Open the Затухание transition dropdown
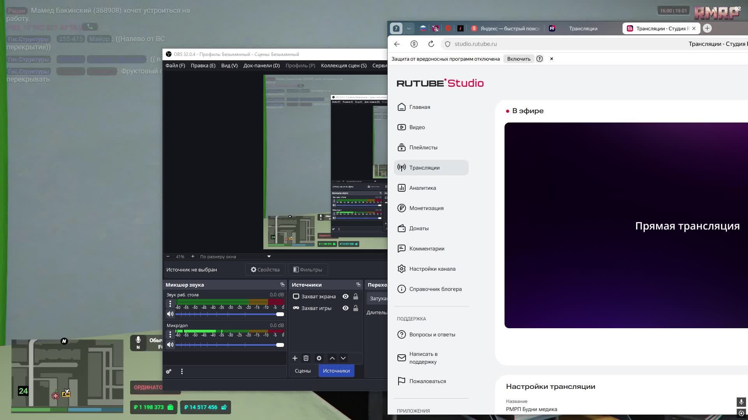This screenshot has width=748, height=420. click(378, 298)
